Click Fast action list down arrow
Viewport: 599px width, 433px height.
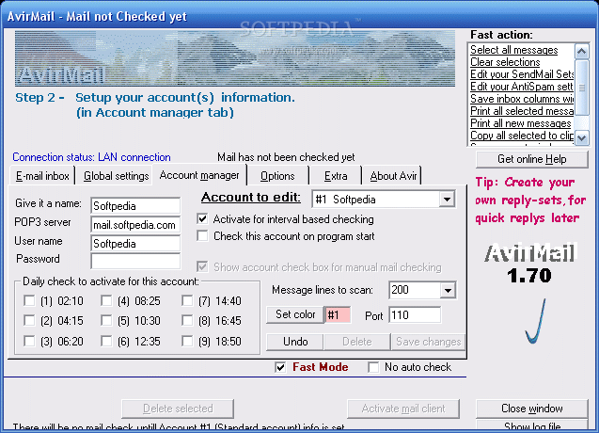pos(581,137)
